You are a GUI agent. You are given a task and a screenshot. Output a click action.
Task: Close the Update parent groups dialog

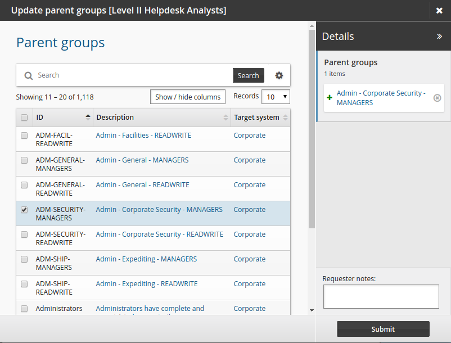pyautogui.click(x=439, y=11)
